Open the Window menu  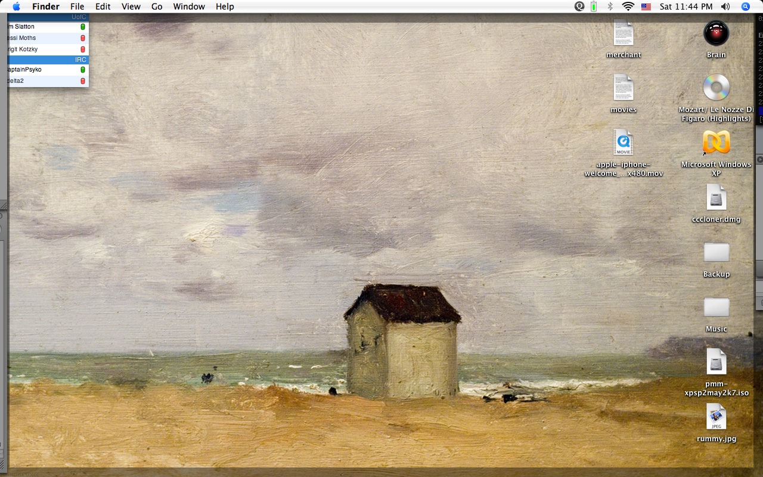(189, 7)
